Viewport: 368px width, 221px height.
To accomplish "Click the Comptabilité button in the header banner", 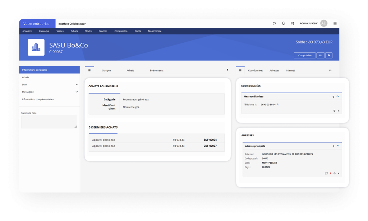I will (x=305, y=56).
